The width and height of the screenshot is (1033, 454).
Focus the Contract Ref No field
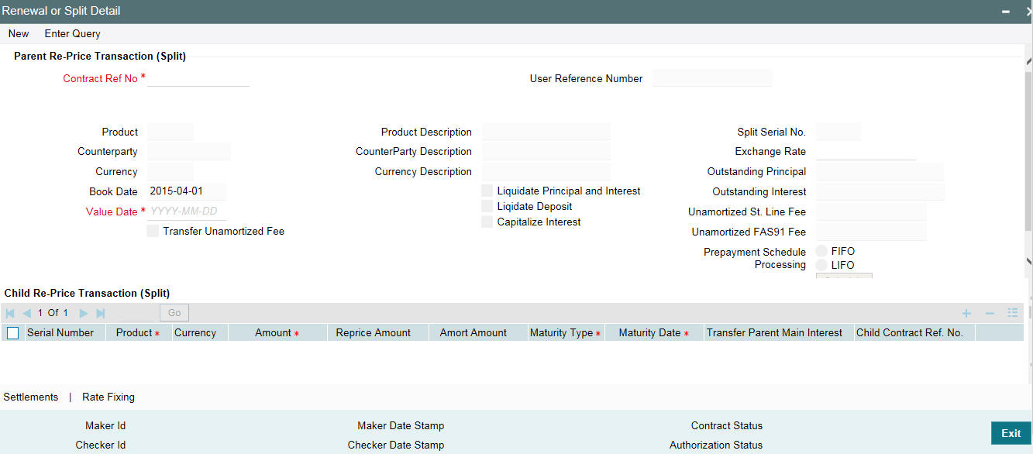tap(198, 78)
